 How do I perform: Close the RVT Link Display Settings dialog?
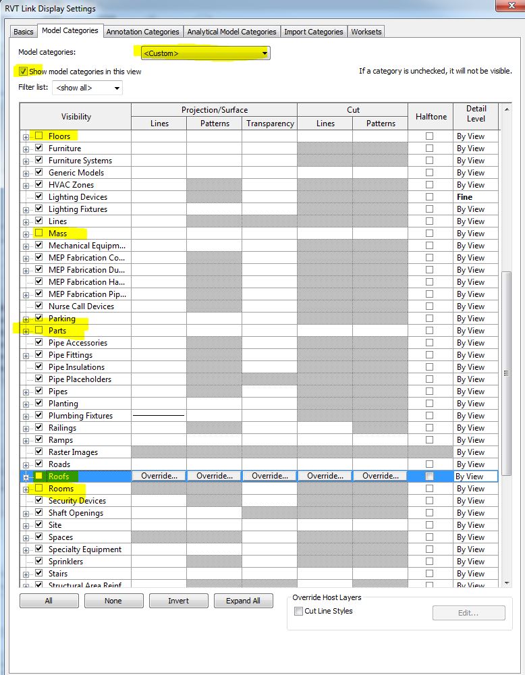pos(512,5)
